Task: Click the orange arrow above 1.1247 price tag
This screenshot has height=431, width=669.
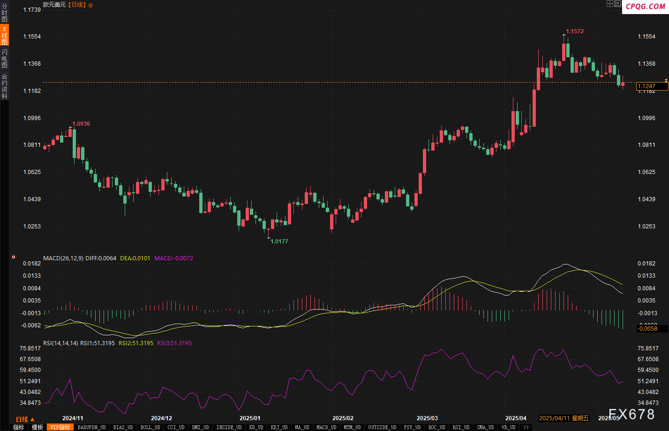Action: (x=666, y=81)
